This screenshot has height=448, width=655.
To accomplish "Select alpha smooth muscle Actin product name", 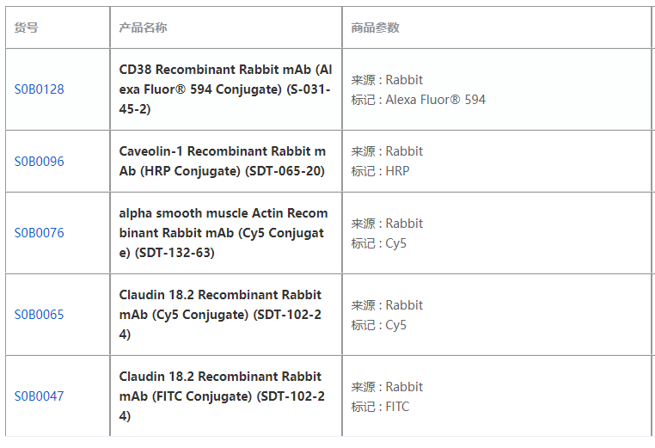I will [x=223, y=232].
